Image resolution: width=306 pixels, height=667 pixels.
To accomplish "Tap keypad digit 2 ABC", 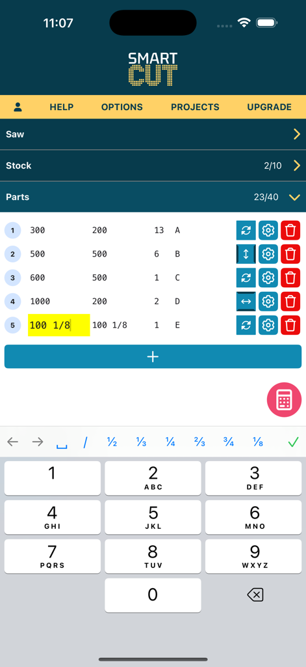I will point(153,478).
